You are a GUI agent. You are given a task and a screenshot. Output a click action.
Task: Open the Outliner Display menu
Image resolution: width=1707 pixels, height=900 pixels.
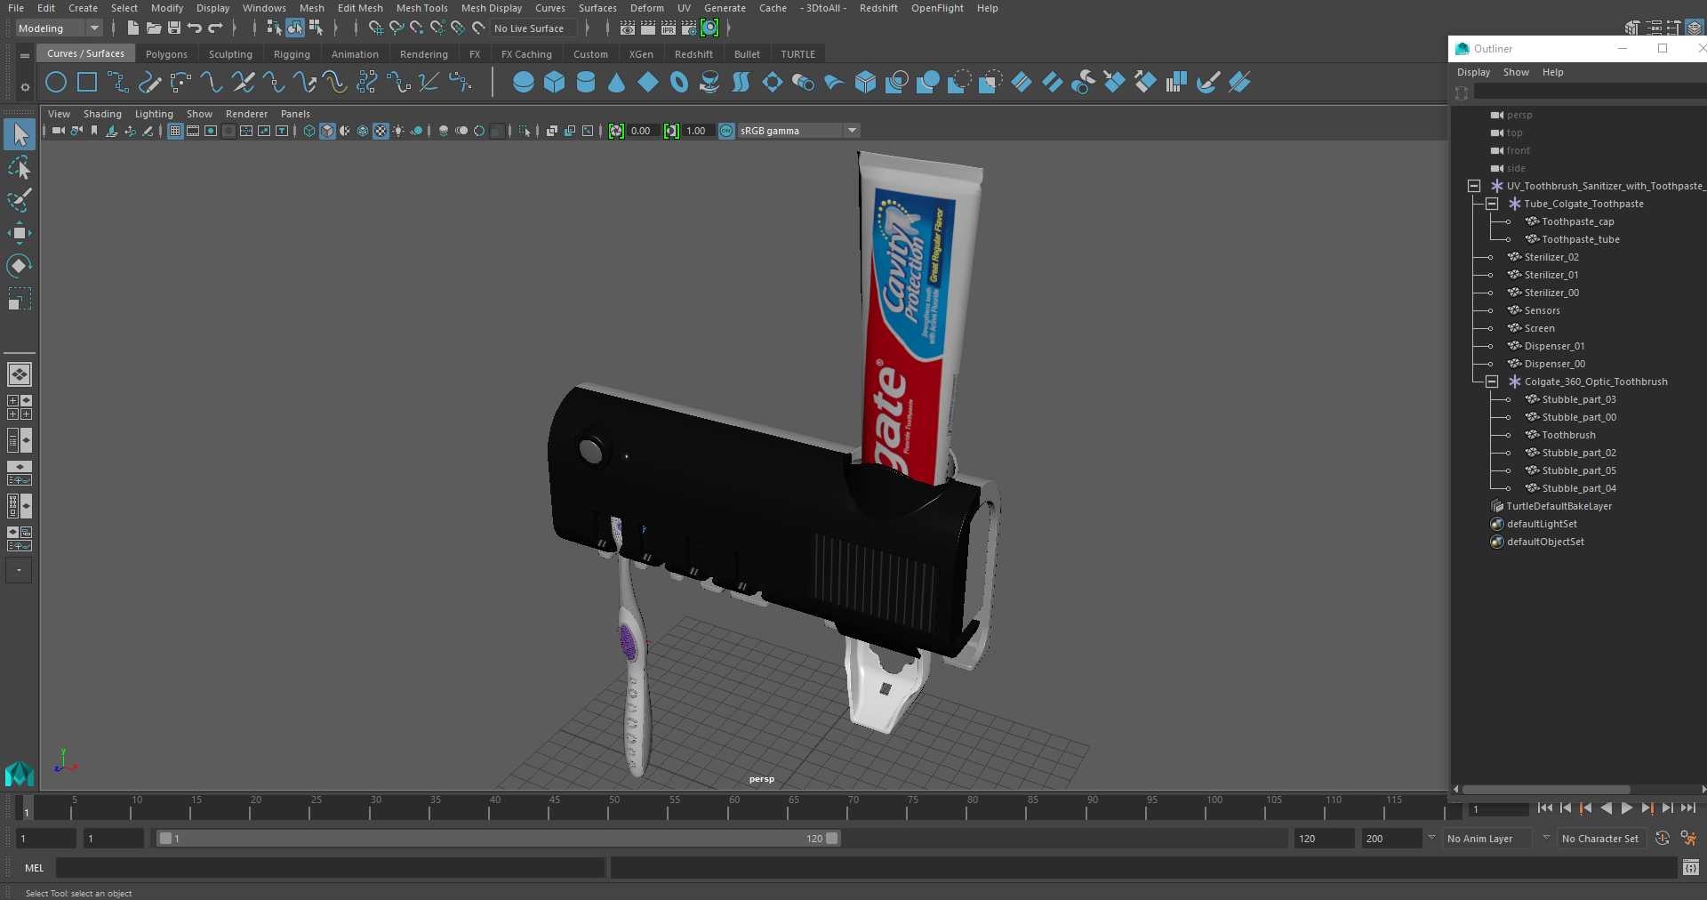point(1473,72)
